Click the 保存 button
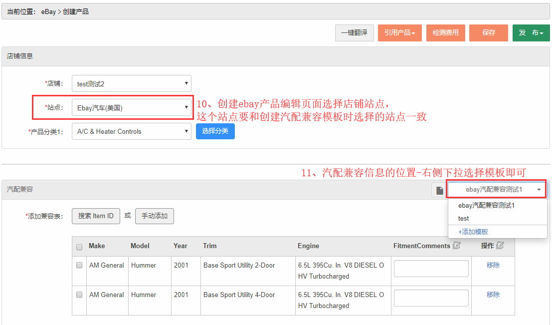 (x=488, y=33)
